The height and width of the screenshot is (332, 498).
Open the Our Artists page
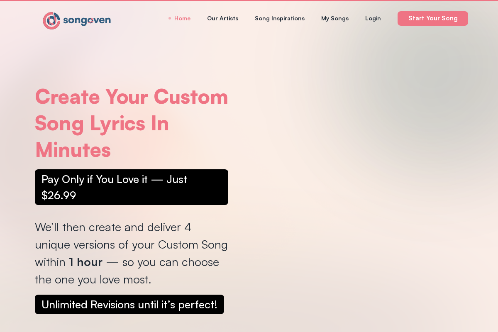coord(222,18)
